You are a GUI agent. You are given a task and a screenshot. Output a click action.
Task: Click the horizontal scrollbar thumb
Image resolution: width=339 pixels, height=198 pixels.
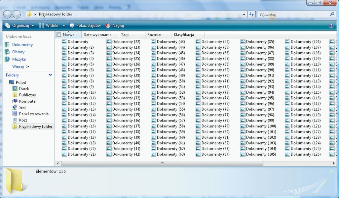coord(162,163)
